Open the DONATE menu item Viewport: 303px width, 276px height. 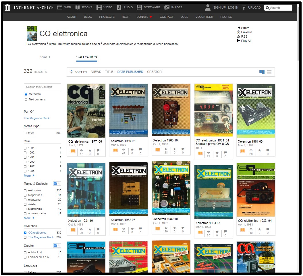coord(144,17)
